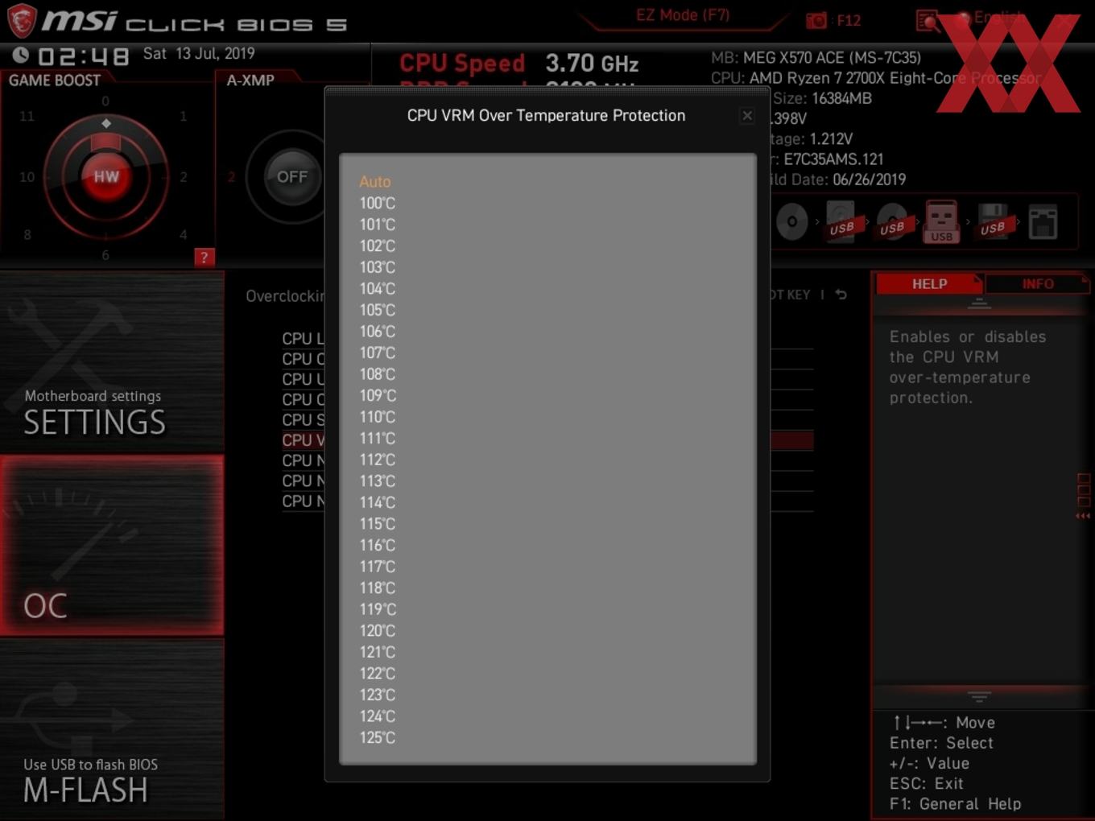The image size is (1095, 821).
Task: Choose 100°C protection threshold
Action: pos(378,203)
